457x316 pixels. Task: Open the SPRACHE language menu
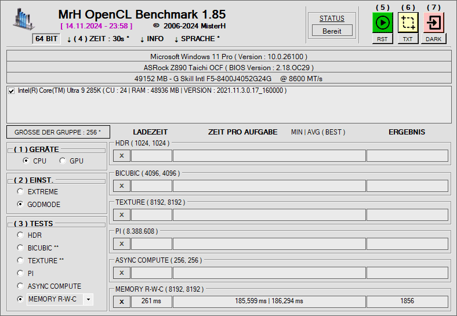pyautogui.click(x=197, y=39)
